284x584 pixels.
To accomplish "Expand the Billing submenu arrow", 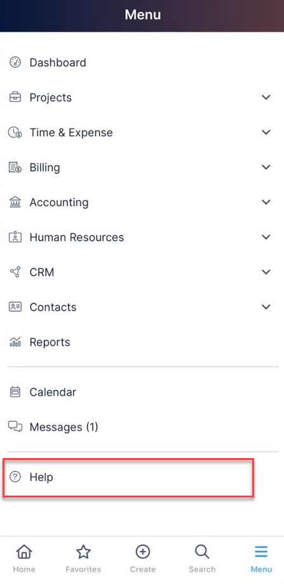I will pos(266,167).
